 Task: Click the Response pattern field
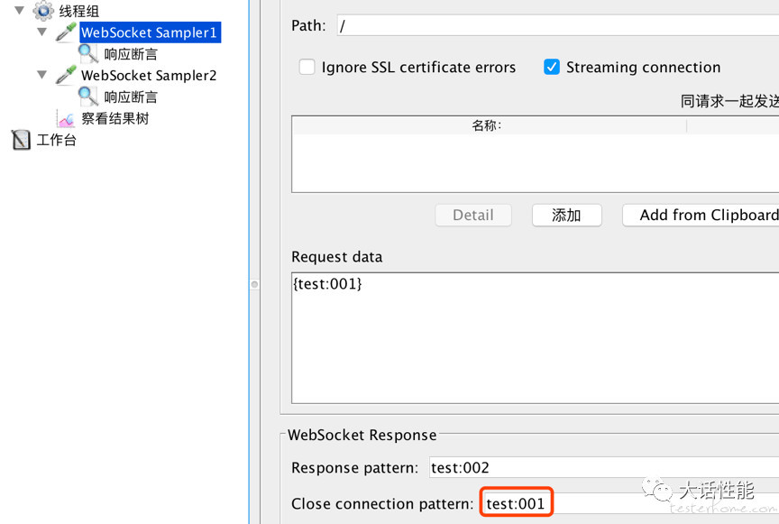[x=603, y=467]
